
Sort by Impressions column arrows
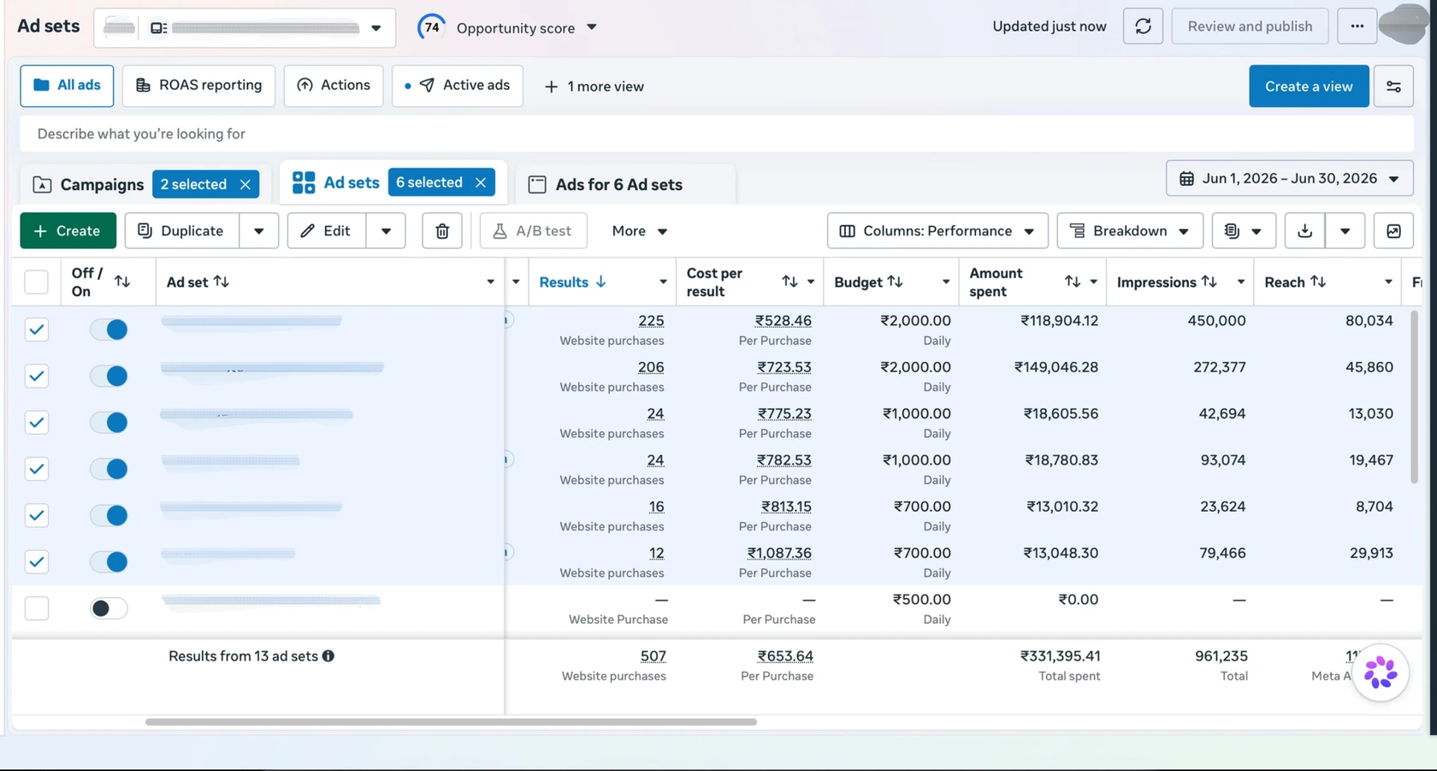pos(1209,282)
